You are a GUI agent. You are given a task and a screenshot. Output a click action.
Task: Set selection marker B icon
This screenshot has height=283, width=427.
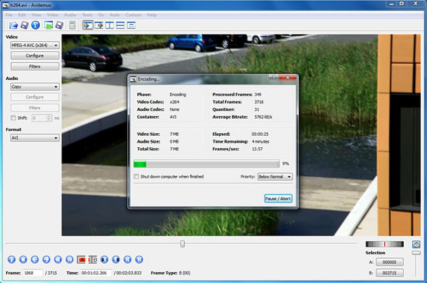pyautogui.click(x=93, y=259)
